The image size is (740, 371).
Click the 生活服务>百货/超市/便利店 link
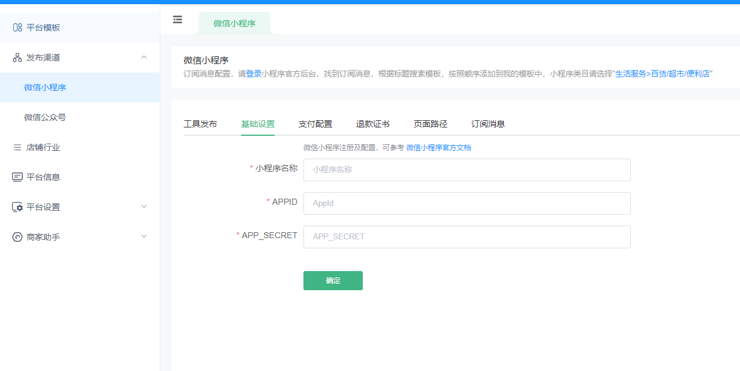(x=663, y=74)
